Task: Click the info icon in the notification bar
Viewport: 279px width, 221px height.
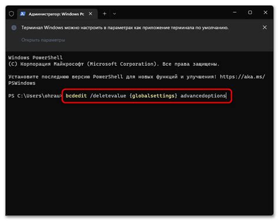Action: pyautogui.click(x=14, y=28)
